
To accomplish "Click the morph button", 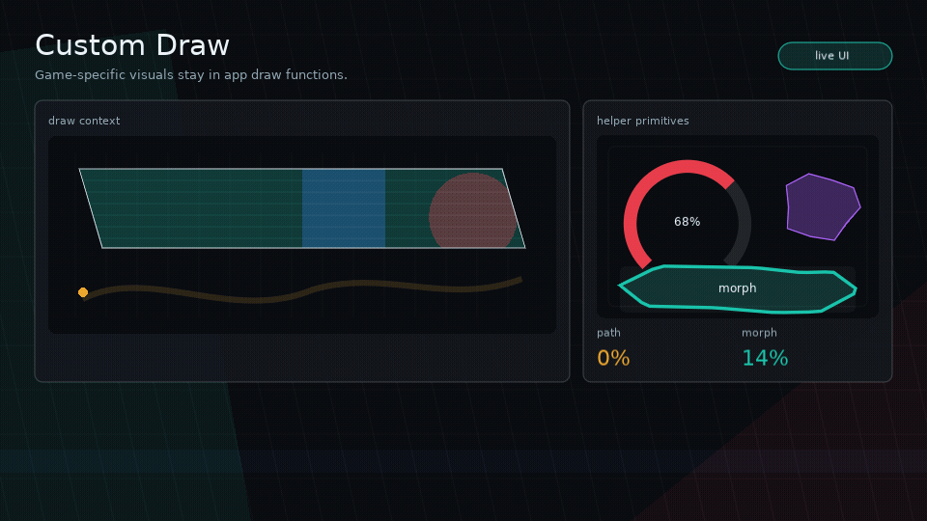I will [737, 288].
